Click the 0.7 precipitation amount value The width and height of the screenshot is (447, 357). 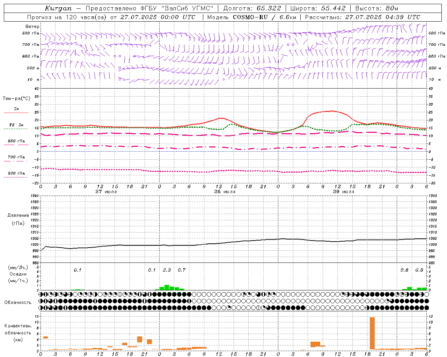182,270
